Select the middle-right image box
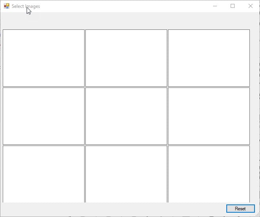The height and width of the screenshot is (217, 260). pos(209,116)
